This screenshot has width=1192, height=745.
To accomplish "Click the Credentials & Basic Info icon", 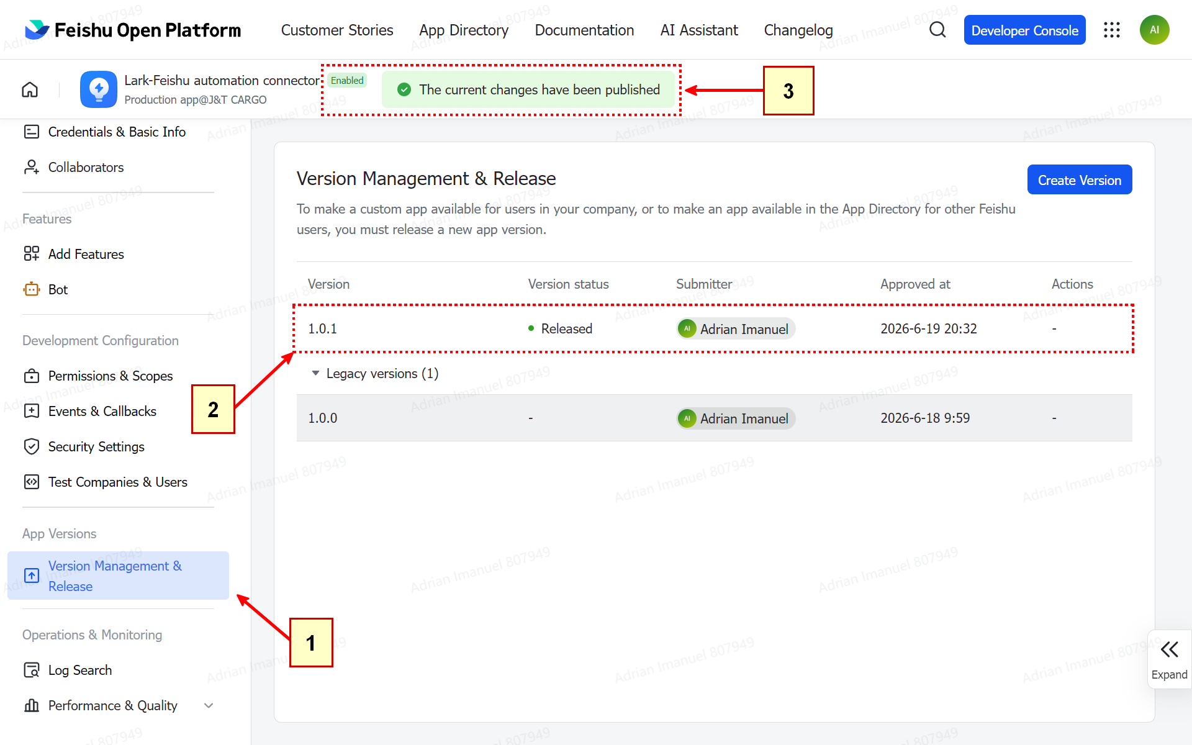I will click(x=32, y=132).
